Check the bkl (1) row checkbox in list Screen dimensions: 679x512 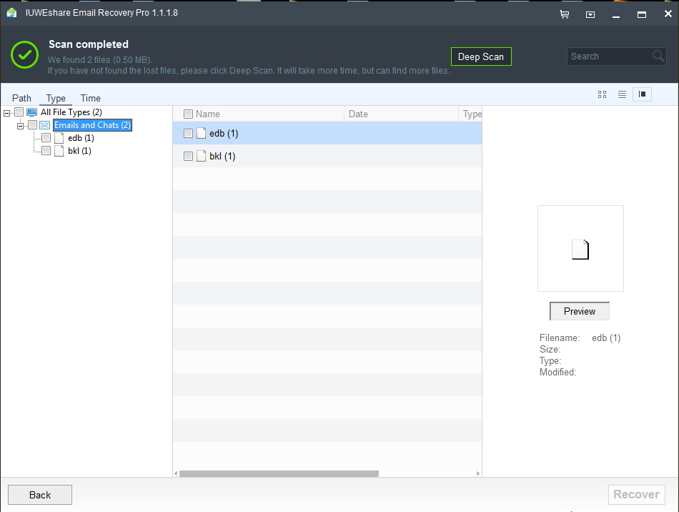tap(188, 156)
